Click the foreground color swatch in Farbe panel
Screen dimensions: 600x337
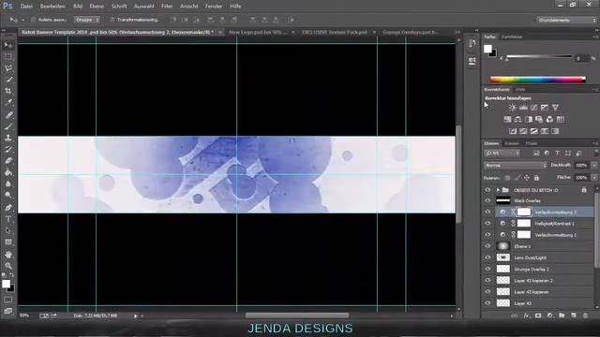(487, 49)
